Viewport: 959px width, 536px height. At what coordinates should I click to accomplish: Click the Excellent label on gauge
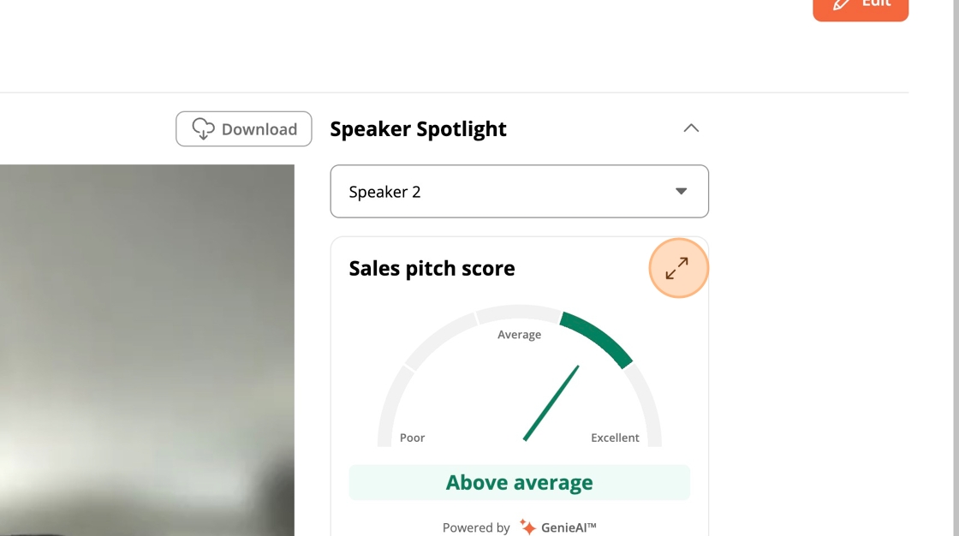click(615, 438)
